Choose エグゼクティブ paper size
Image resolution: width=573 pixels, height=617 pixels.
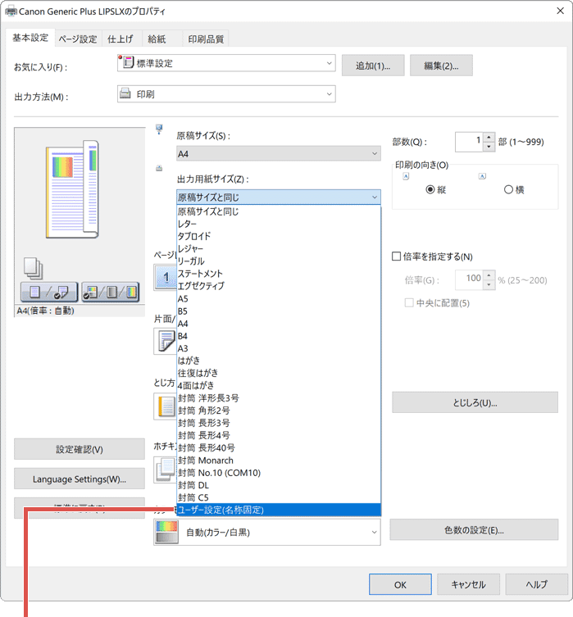279,286
